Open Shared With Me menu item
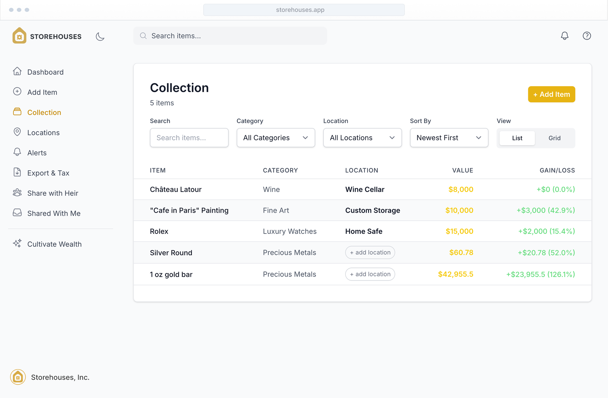 54,213
